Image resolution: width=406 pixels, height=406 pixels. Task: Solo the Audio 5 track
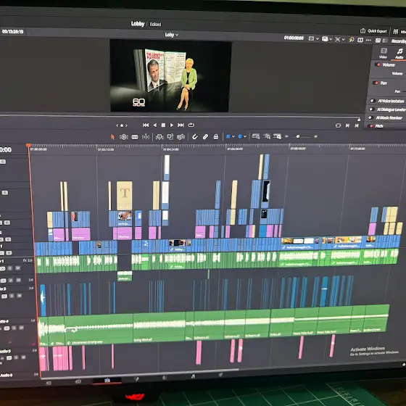[16, 357]
